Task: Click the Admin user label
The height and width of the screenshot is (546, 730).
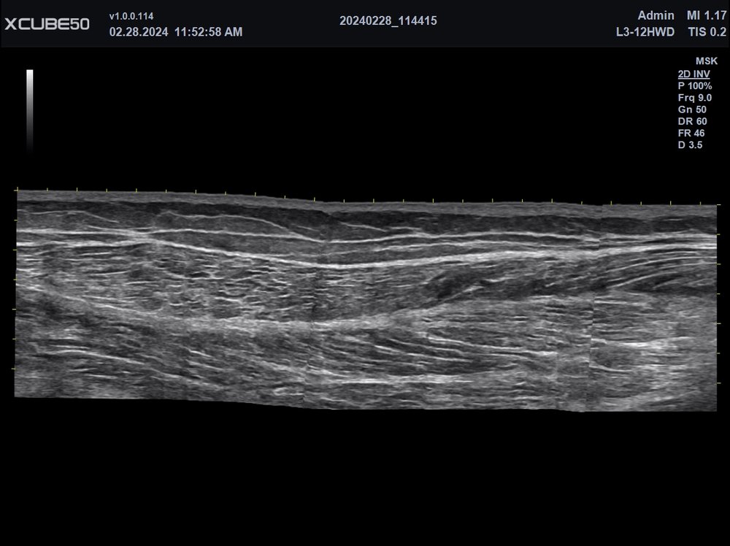Action: coord(656,16)
